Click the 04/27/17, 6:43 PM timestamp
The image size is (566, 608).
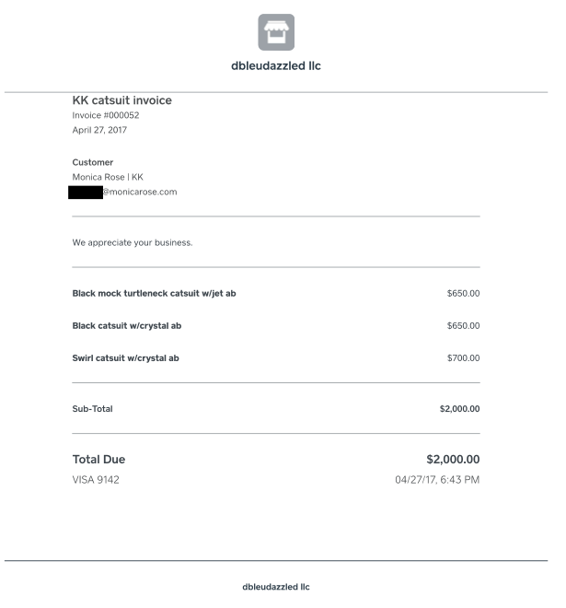pyautogui.click(x=437, y=480)
